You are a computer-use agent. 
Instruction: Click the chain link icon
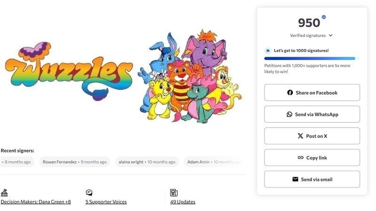[300, 158]
